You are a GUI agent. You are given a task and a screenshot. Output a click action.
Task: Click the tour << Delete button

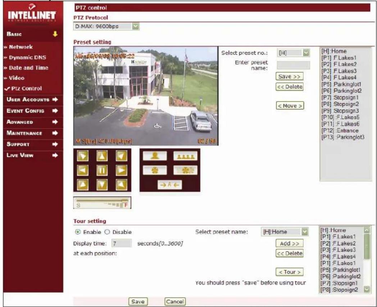[x=290, y=253]
